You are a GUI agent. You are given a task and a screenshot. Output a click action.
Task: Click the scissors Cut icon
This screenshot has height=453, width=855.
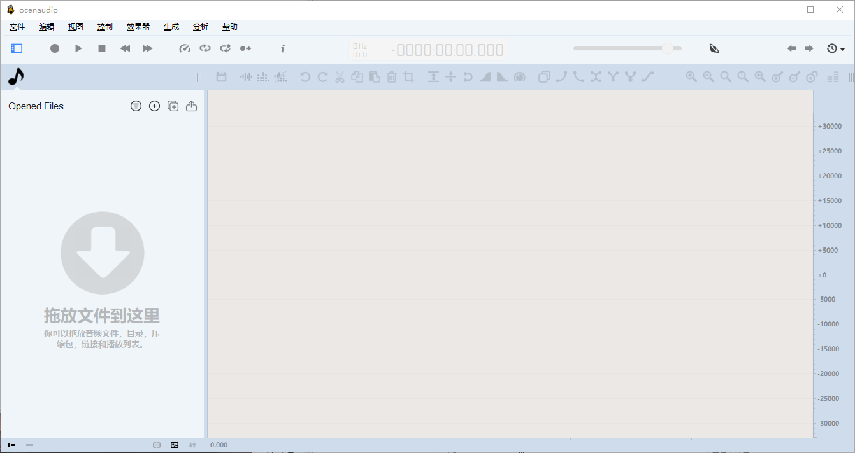point(340,77)
